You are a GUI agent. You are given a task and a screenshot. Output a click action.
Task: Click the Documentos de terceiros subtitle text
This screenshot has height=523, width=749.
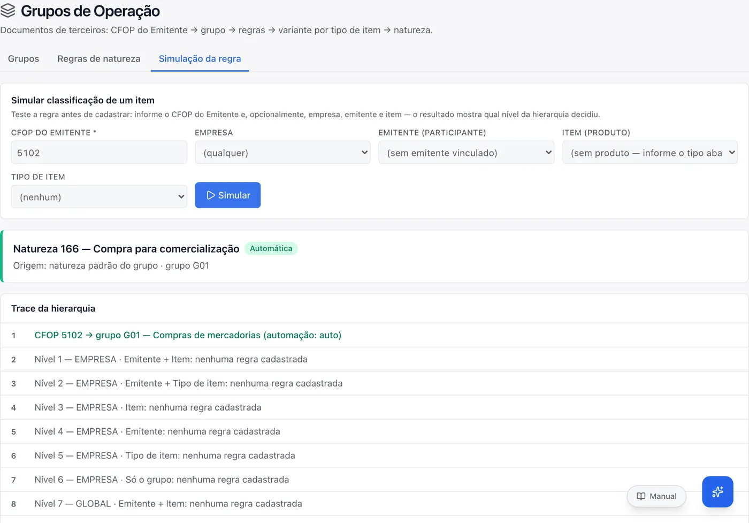(x=216, y=30)
